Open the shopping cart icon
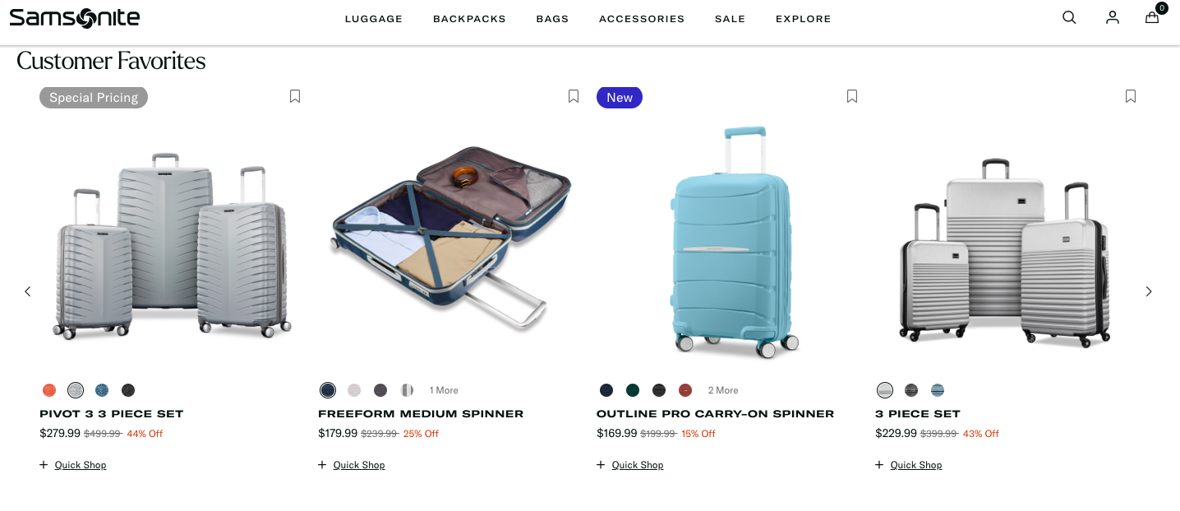 point(1153,17)
